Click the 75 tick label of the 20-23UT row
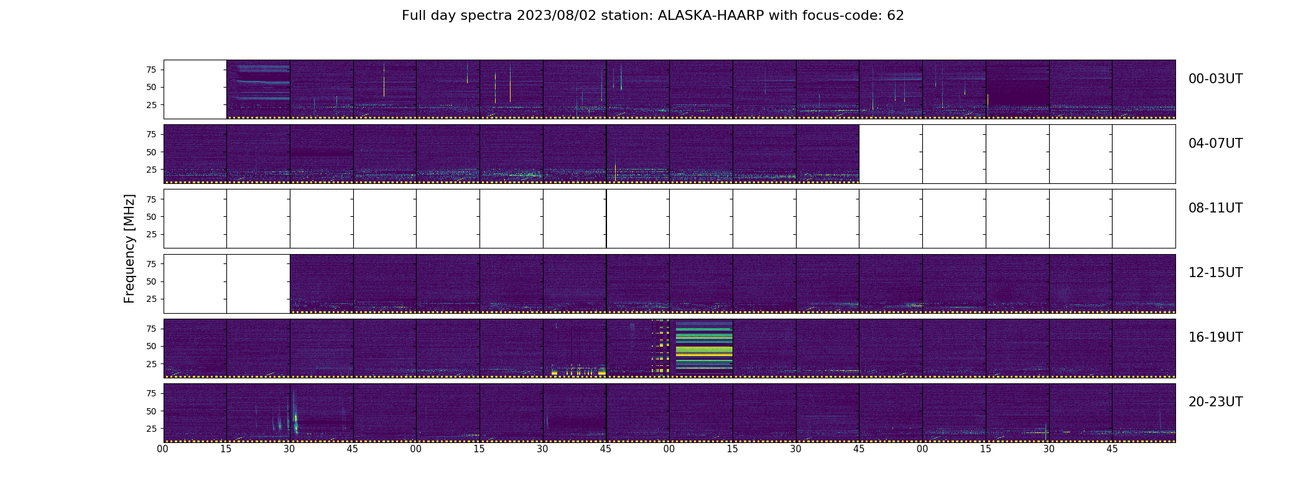 coord(151,393)
